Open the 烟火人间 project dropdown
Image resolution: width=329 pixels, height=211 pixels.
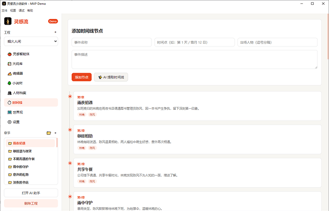31,41
